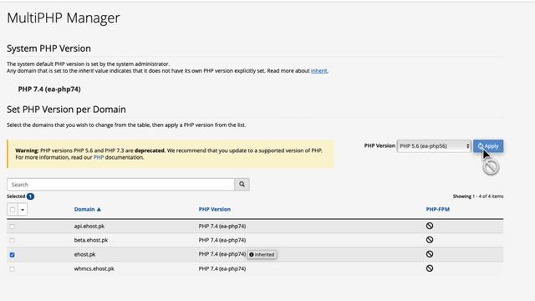Click PHP 7.4 version cell for whmcs.ehost.pk

coord(222,269)
